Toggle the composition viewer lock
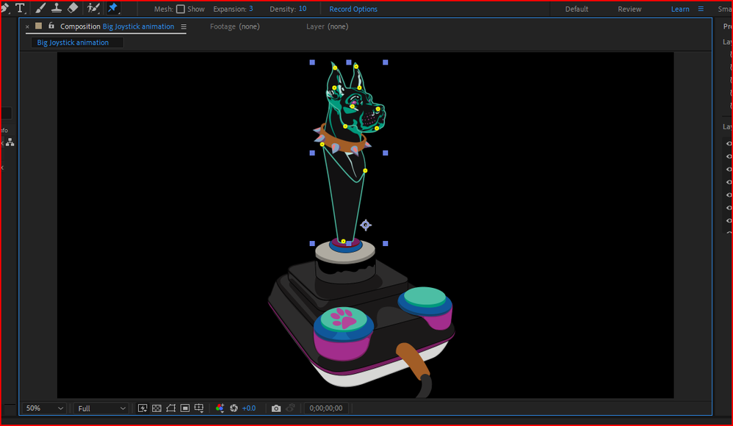 tap(50, 26)
